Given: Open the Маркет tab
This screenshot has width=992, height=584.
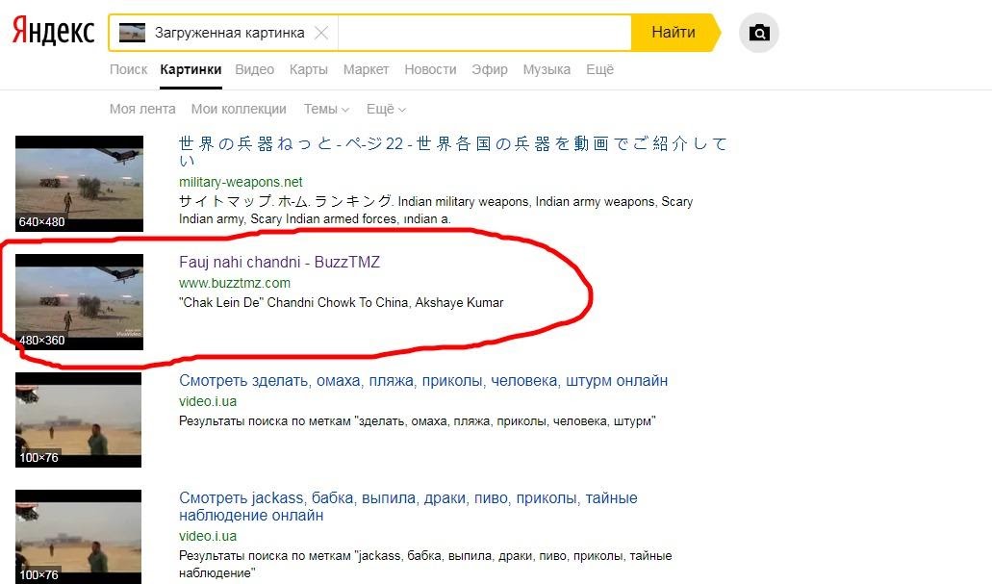Looking at the screenshot, I should 366,69.
